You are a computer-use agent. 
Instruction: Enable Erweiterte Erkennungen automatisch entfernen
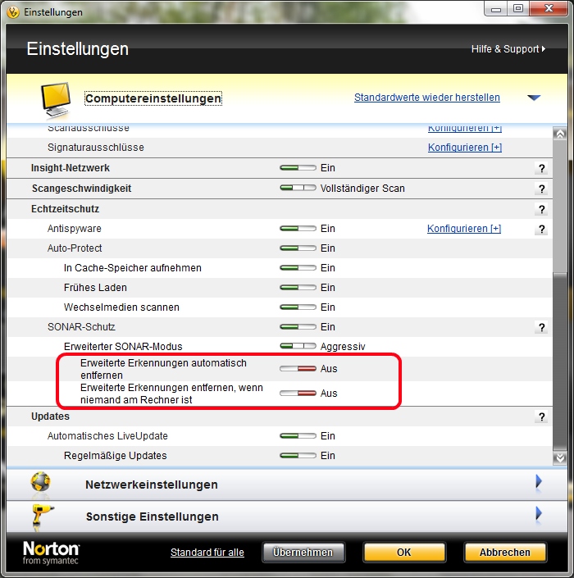[x=298, y=369]
